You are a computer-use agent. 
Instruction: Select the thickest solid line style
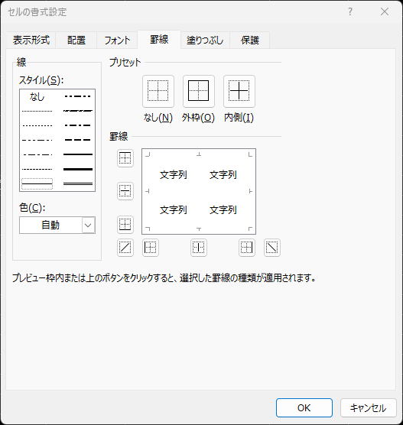point(78,169)
